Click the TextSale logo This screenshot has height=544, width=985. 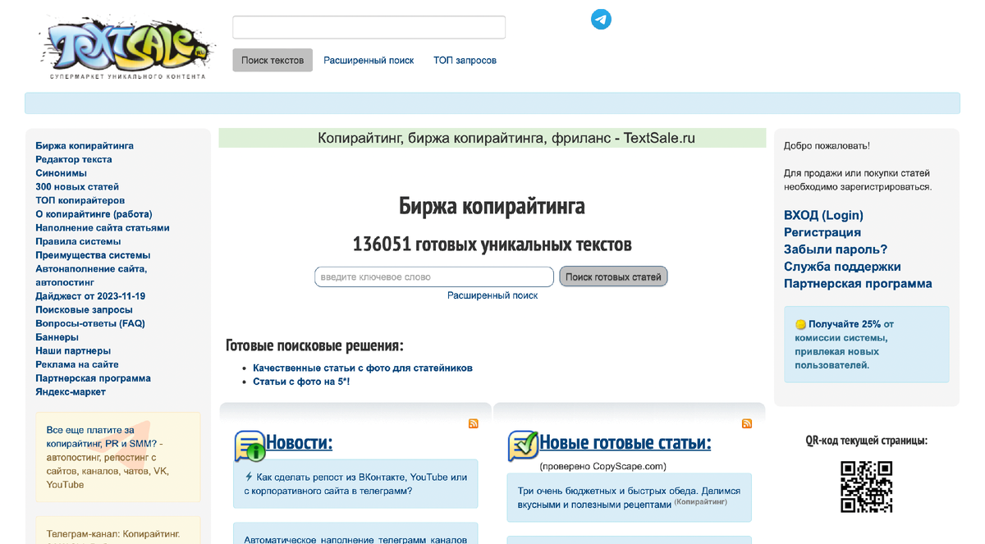pyautogui.click(x=126, y=48)
